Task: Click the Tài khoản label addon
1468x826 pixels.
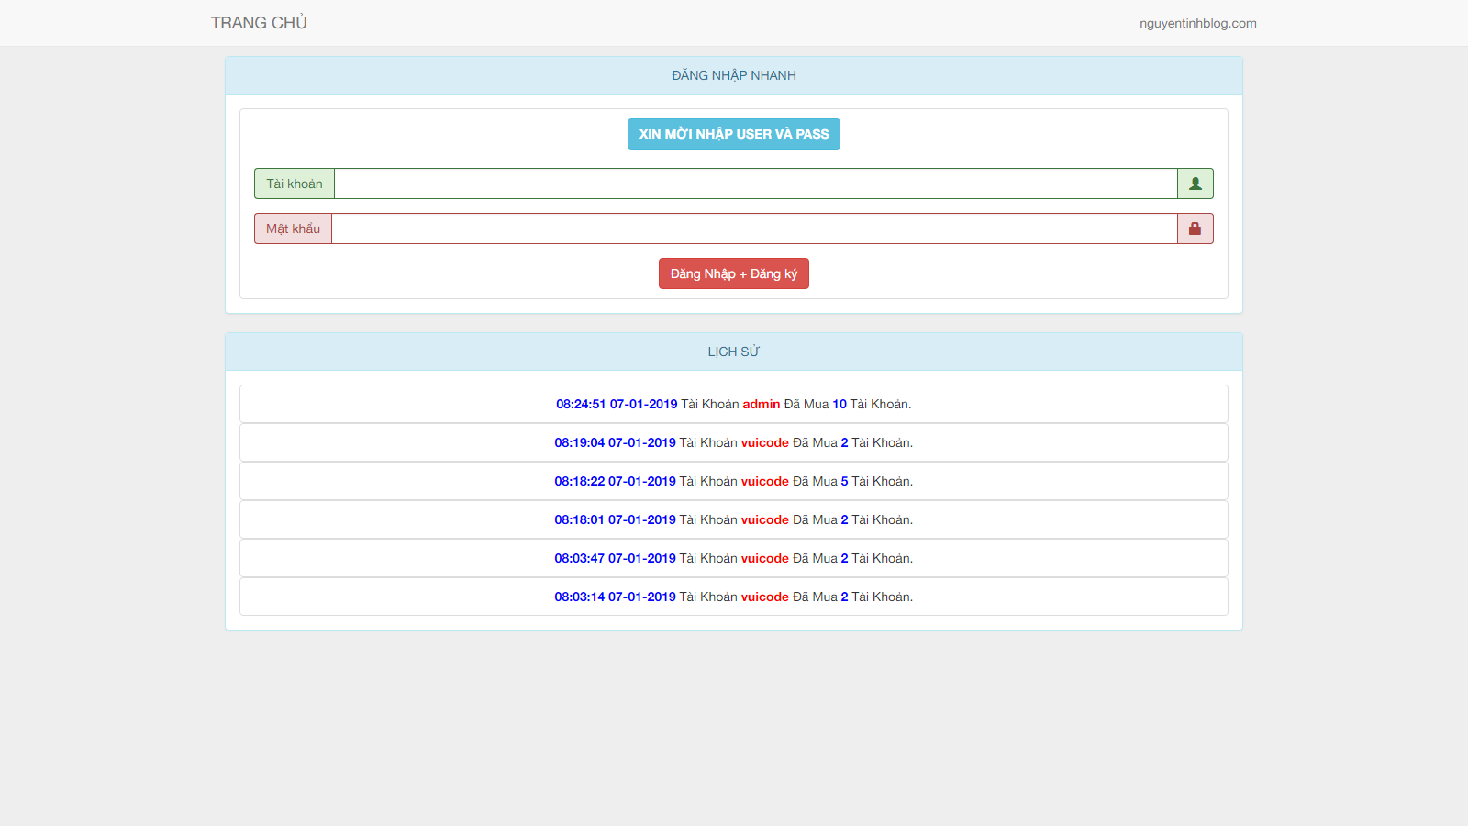Action: 295,184
